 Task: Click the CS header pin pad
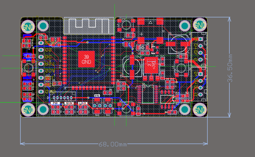click(x=41, y=50)
